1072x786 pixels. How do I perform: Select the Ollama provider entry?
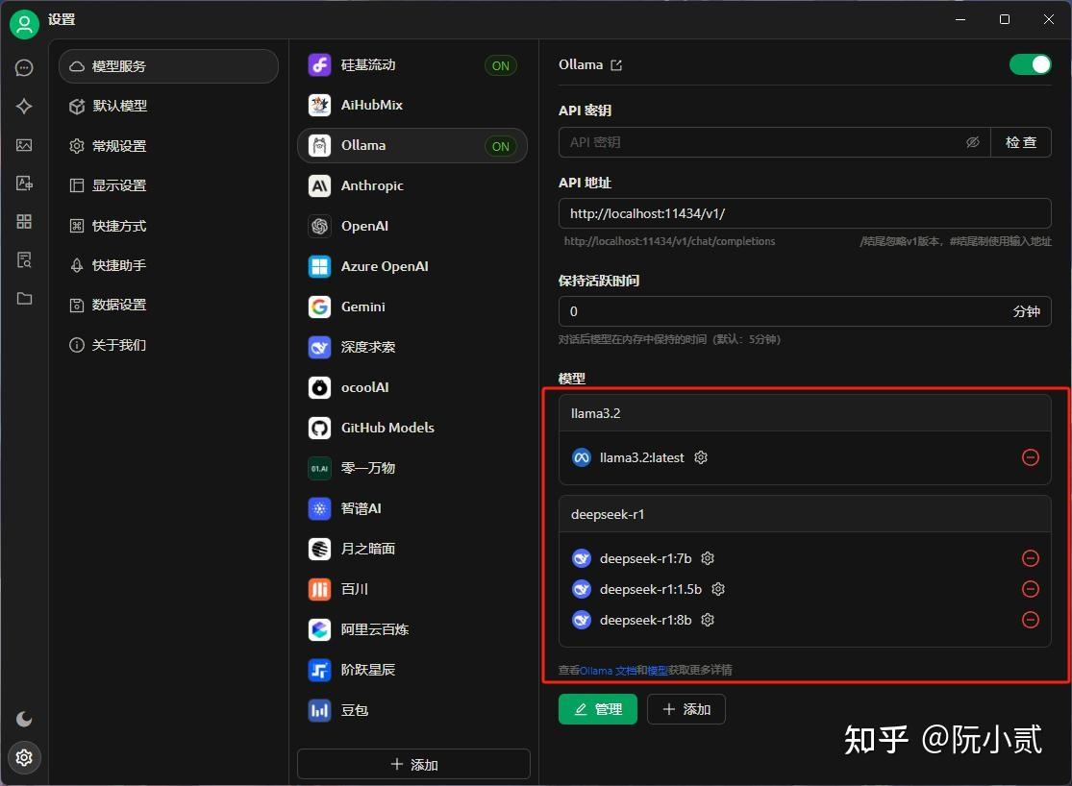[412, 146]
